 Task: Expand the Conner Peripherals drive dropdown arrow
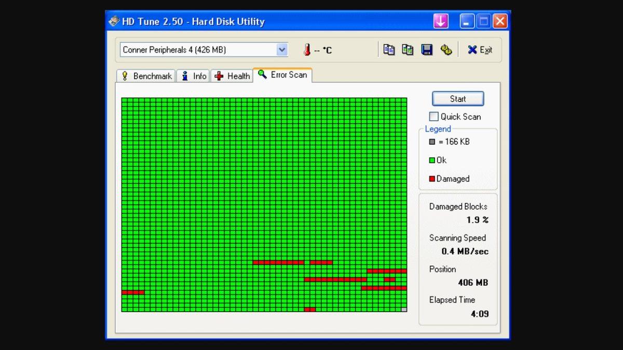click(282, 50)
